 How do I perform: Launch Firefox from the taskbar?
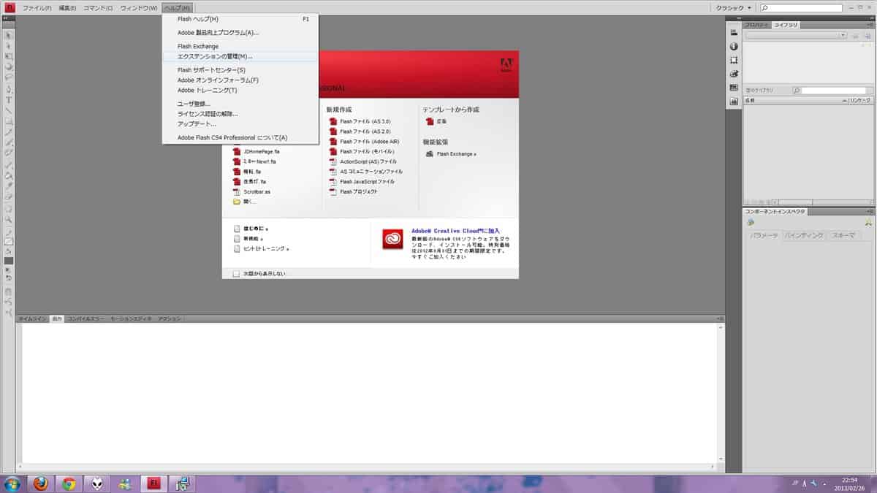coord(41,484)
